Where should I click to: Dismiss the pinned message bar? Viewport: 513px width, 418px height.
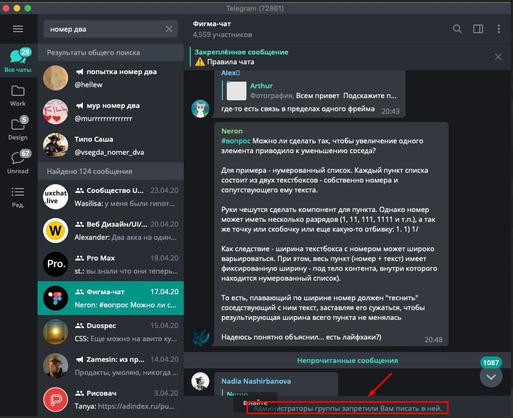coord(498,57)
